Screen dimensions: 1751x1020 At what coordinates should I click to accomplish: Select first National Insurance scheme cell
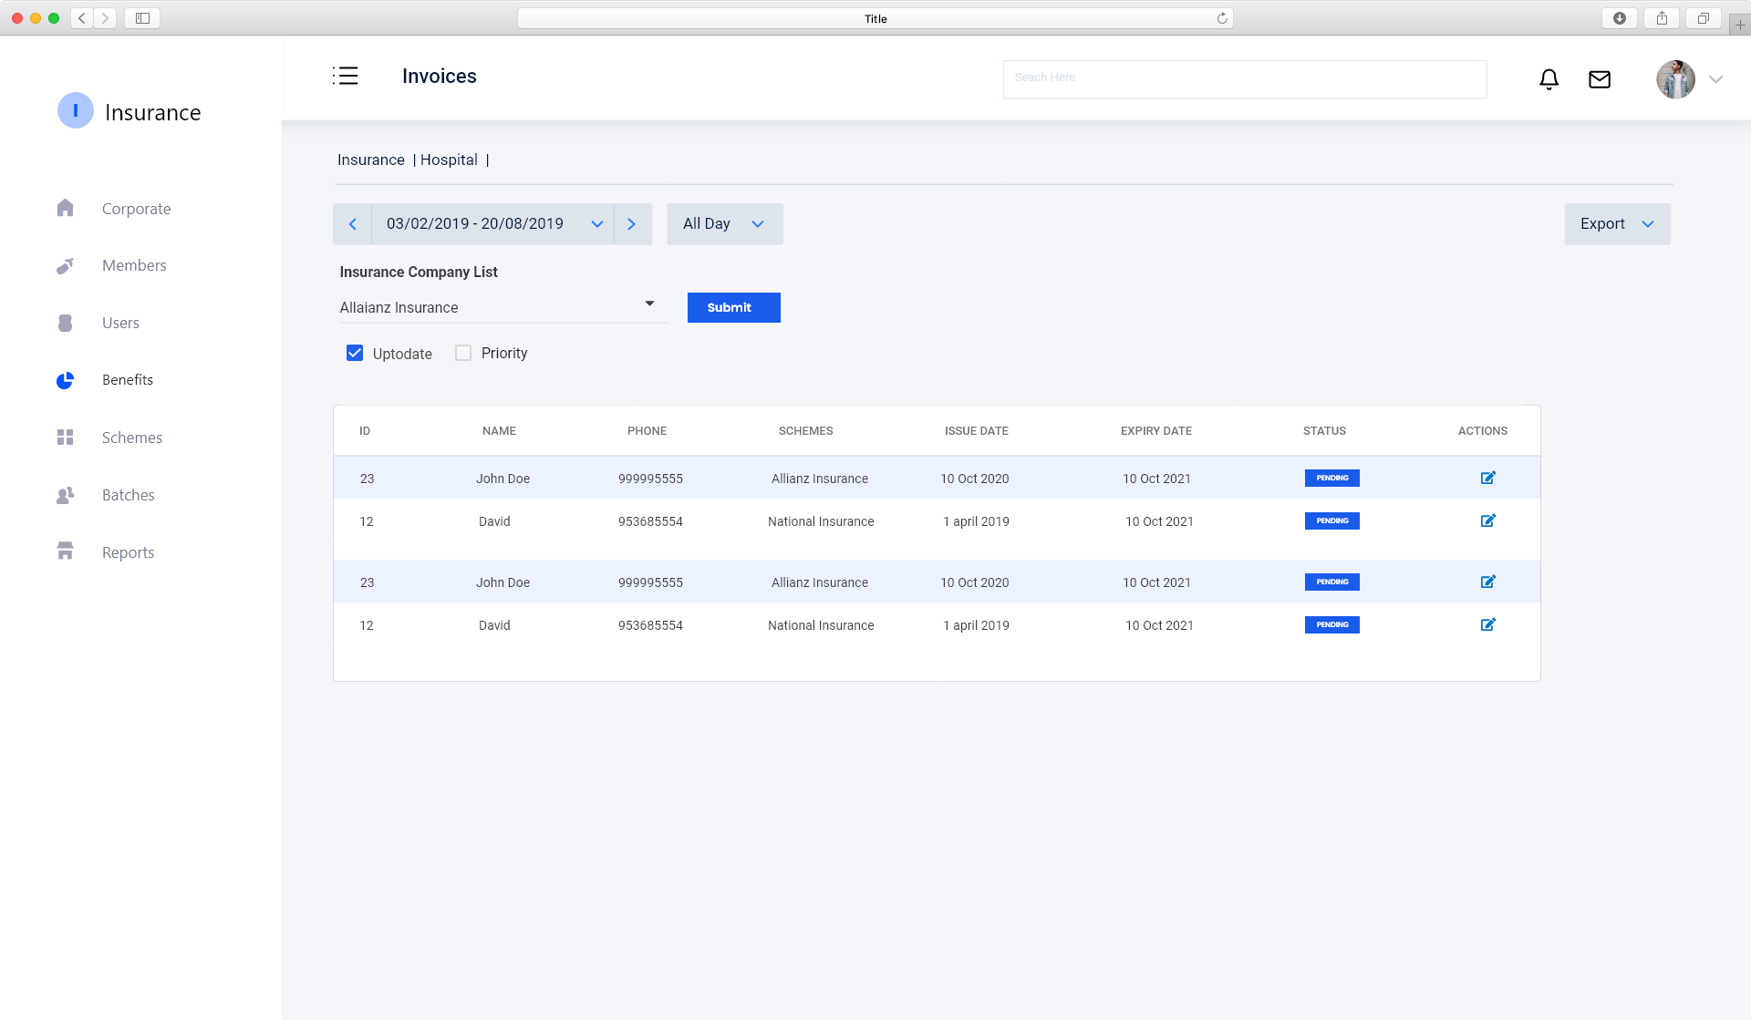point(821,521)
